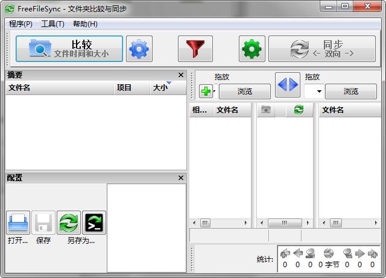Click delete-left statistics icon
Image resolution: width=386 pixels, height=278 pixels.
[x=311, y=253]
